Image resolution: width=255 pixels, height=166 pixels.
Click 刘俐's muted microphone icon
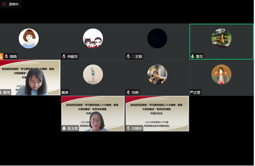128,93
